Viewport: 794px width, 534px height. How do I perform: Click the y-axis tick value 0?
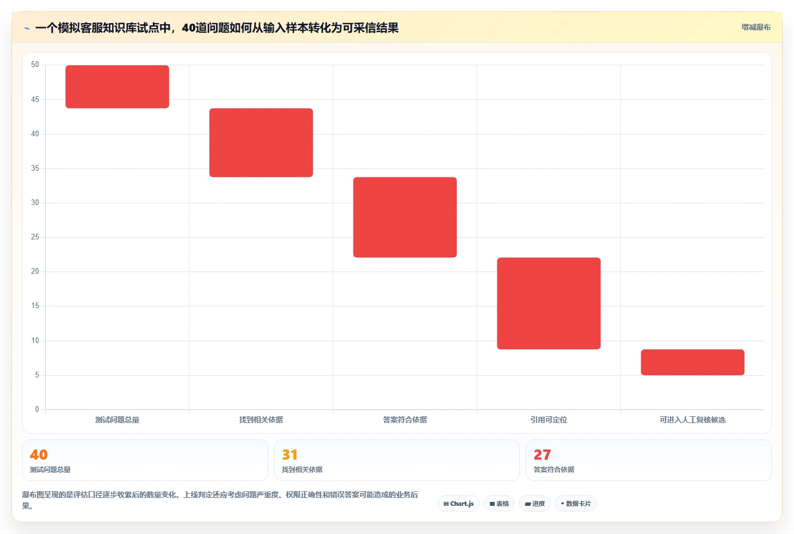pyautogui.click(x=37, y=409)
